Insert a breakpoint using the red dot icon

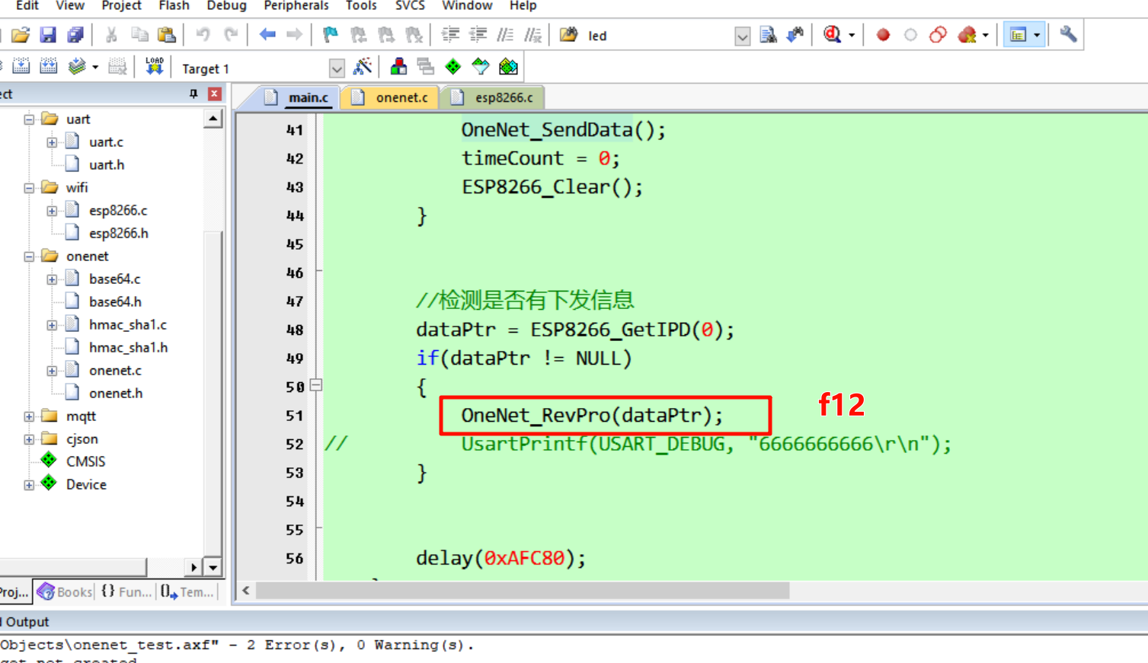point(883,35)
